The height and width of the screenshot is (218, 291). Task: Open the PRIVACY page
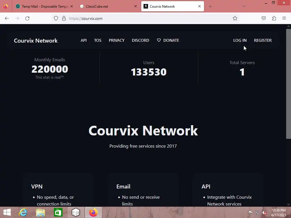pyautogui.click(x=117, y=40)
